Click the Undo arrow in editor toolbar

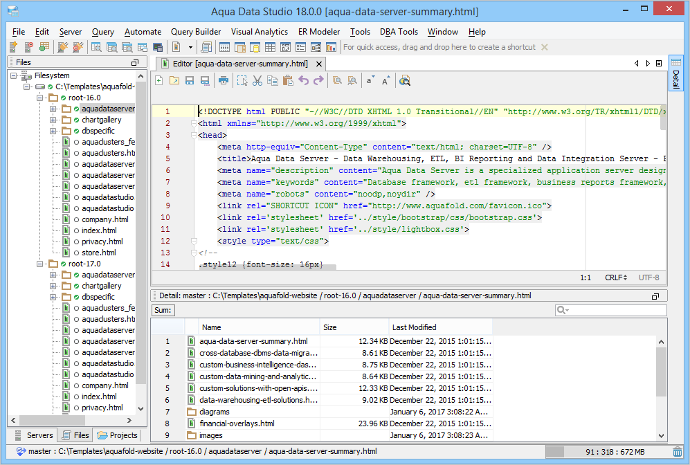[303, 81]
